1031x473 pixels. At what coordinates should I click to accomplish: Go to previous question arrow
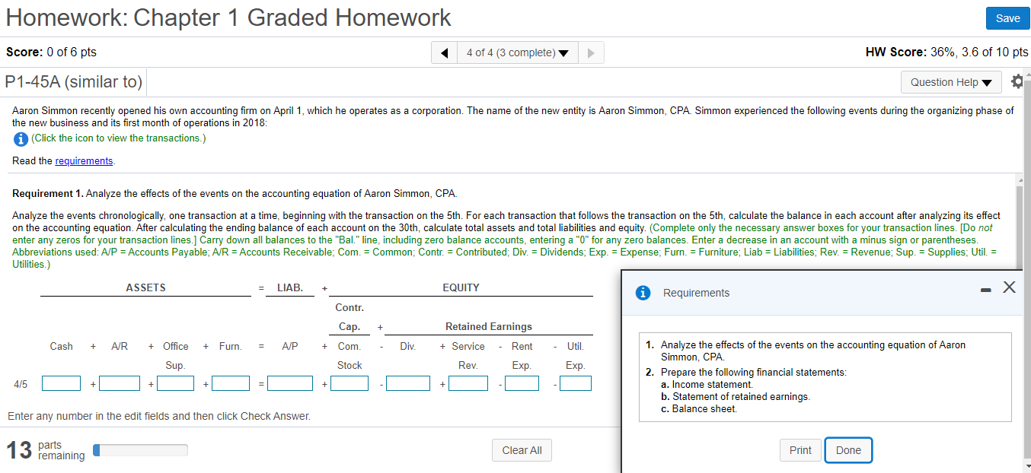point(443,52)
